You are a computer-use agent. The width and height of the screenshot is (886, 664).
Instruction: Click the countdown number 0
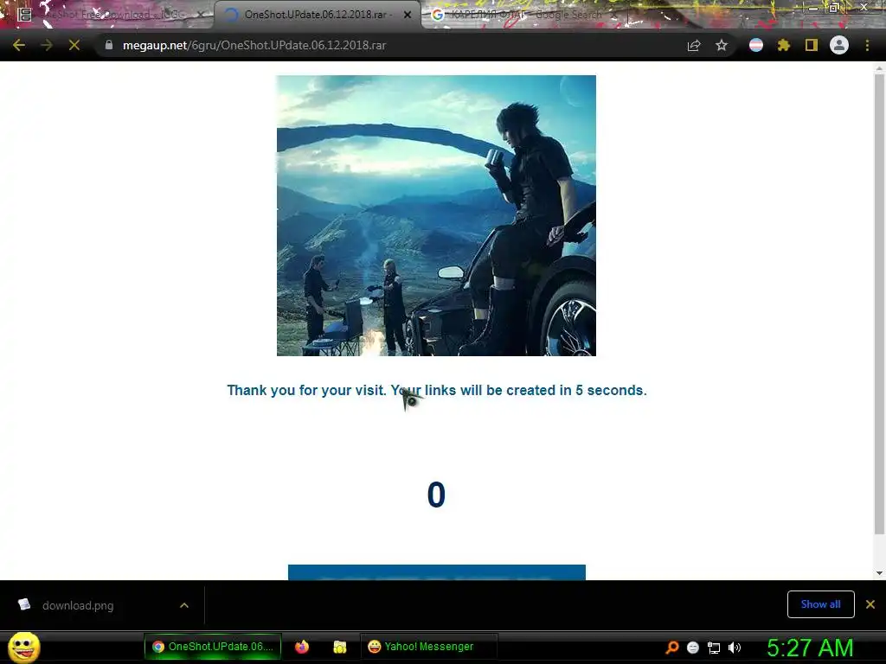[x=436, y=495]
